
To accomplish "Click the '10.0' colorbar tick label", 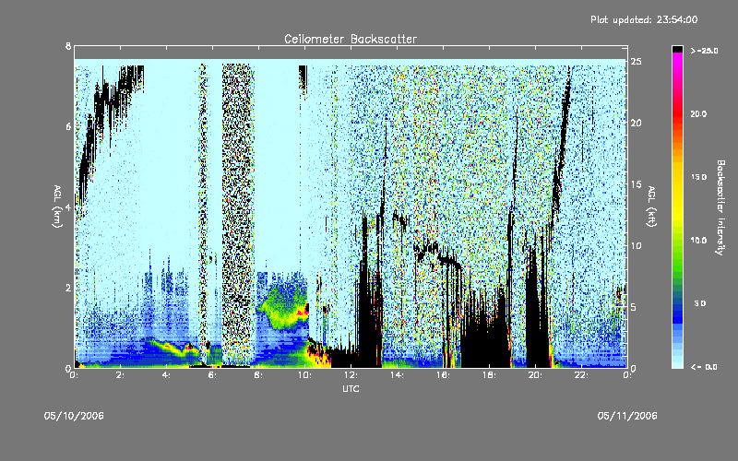I will coord(698,241).
